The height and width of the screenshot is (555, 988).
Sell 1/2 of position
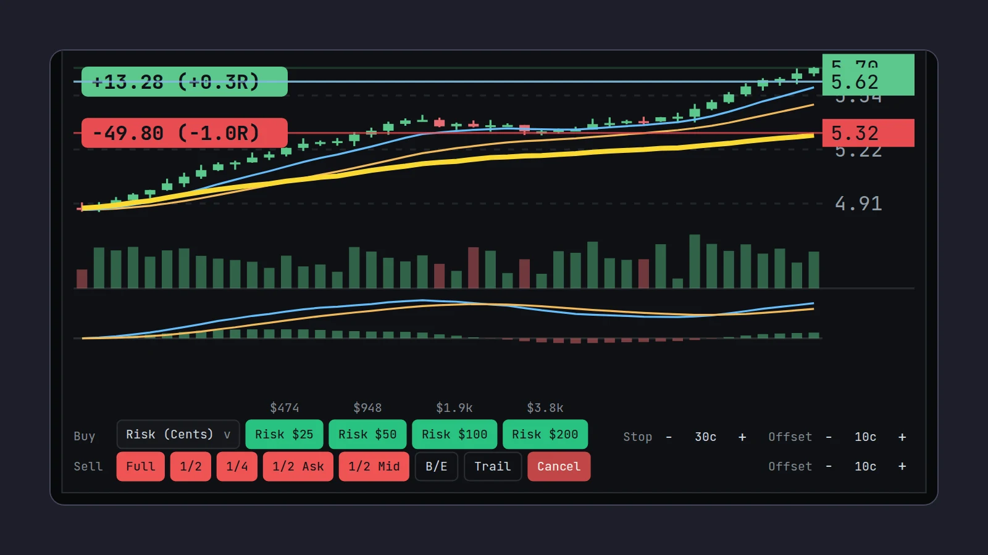tap(191, 467)
